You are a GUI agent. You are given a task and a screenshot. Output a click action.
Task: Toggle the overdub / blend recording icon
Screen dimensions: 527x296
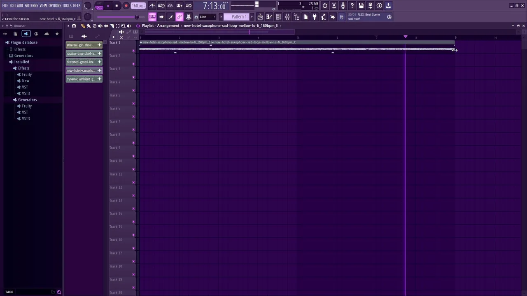pos(180,6)
